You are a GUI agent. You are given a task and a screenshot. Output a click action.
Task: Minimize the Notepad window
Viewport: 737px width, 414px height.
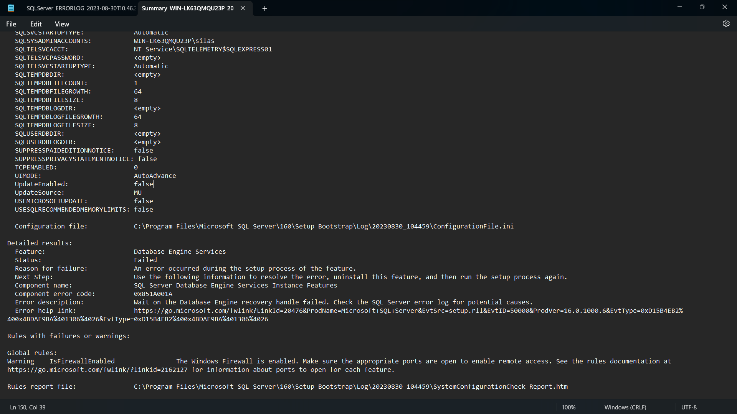pyautogui.click(x=680, y=7)
